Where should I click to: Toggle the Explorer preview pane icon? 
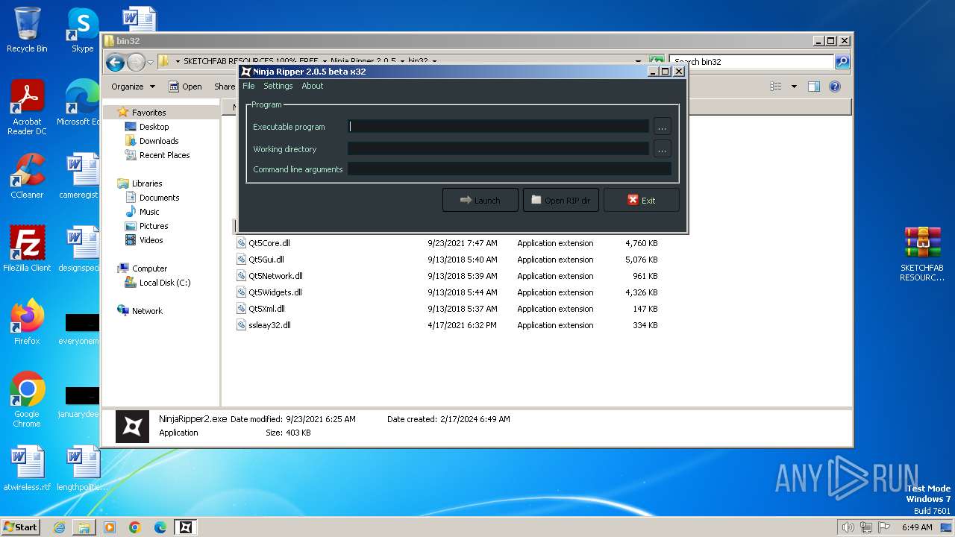pos(814,87)
